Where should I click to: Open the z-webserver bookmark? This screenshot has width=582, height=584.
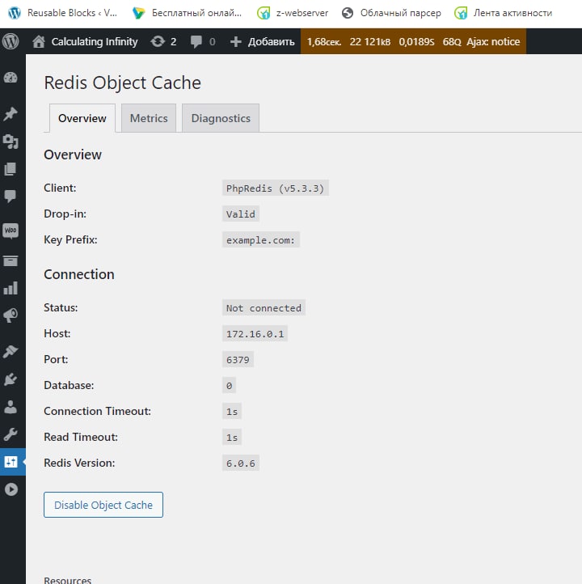tap(293, 13)
